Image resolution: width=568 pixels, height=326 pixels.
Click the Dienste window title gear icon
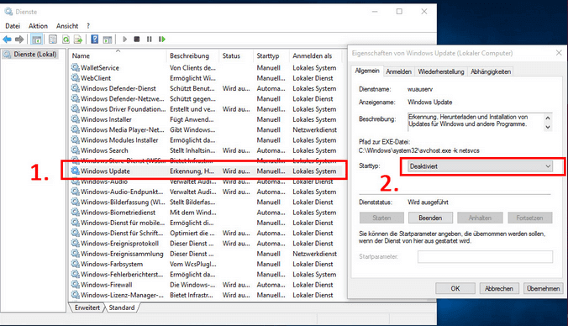(x=8, y=12)
